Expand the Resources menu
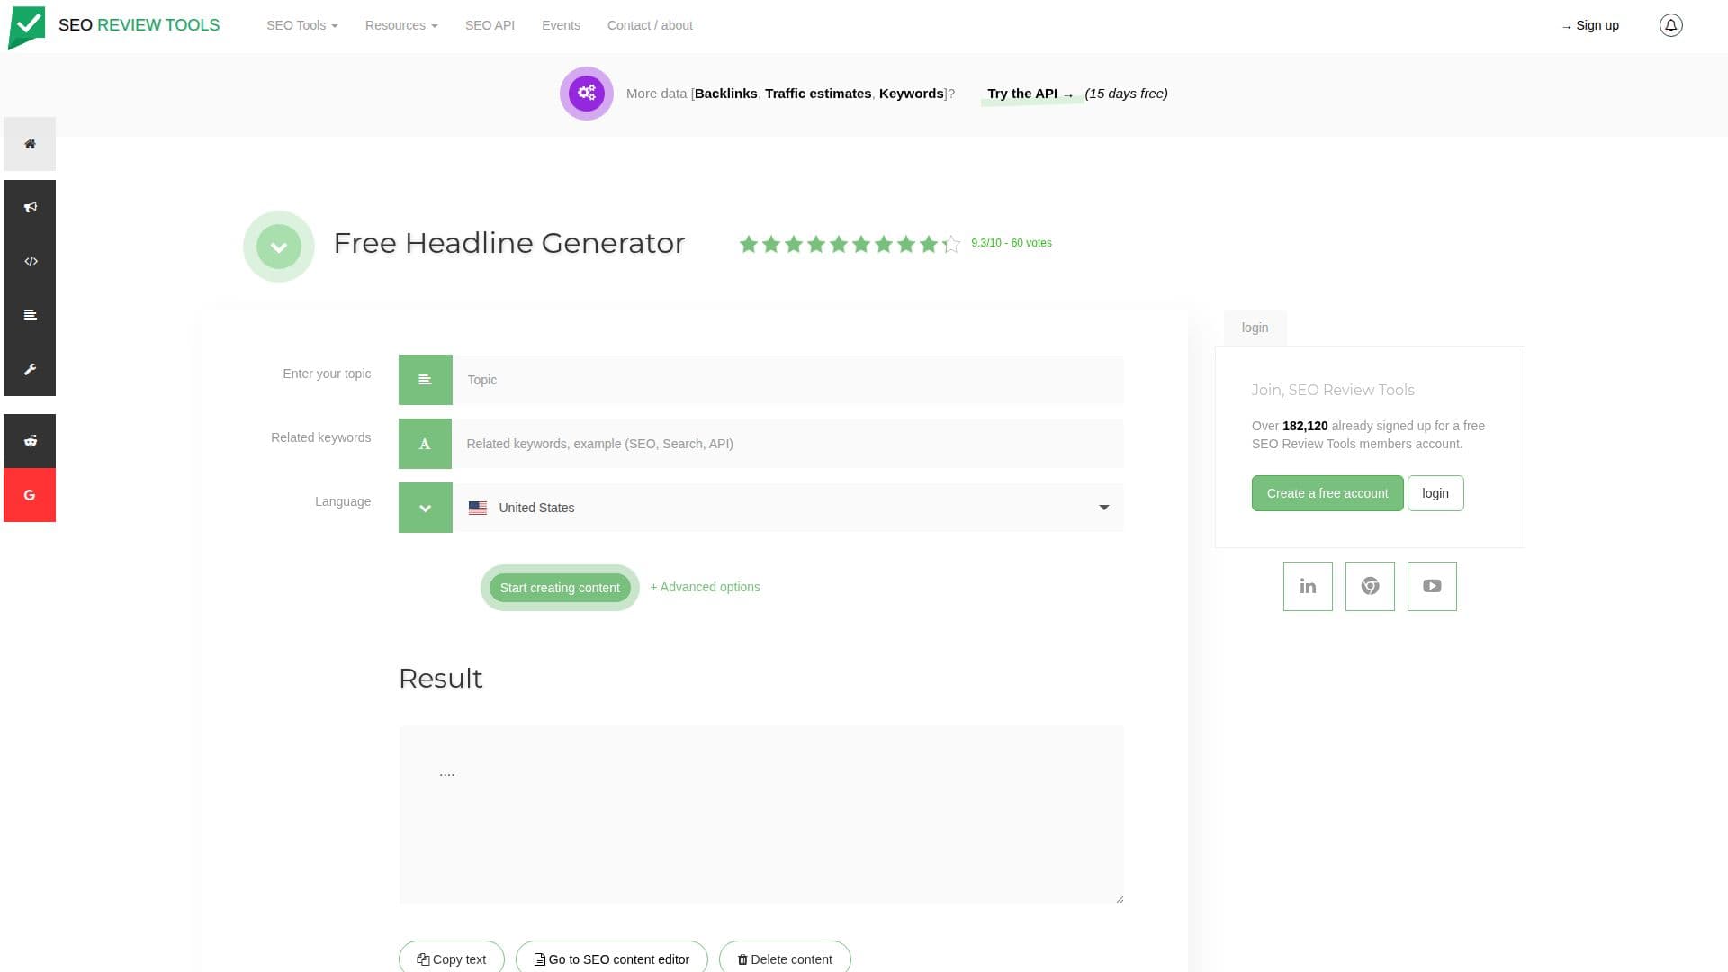Screen dimensions: 1728x972 401,25
